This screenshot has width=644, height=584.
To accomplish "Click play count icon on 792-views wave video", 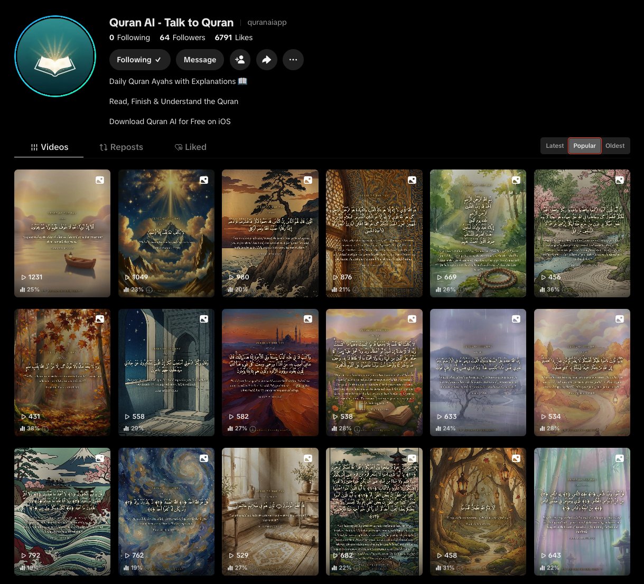I will [x=24, y=555].
